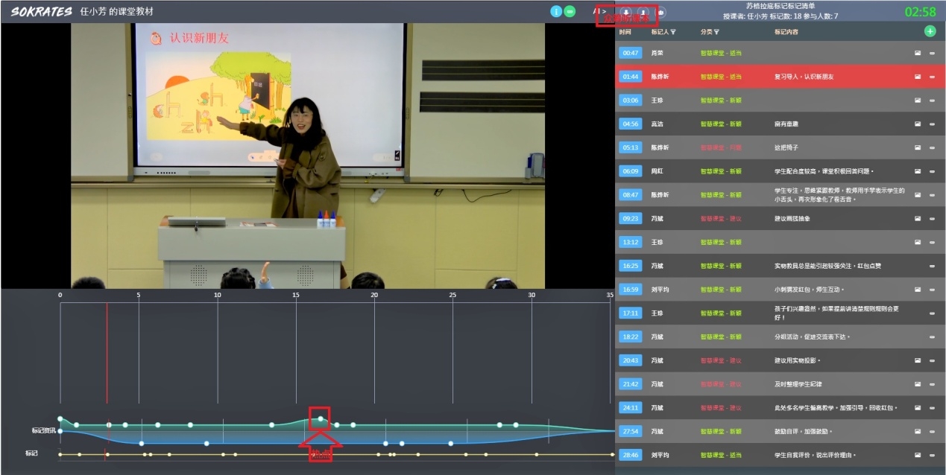
Task: Click the classroom video player
Action: pos(308,156)
